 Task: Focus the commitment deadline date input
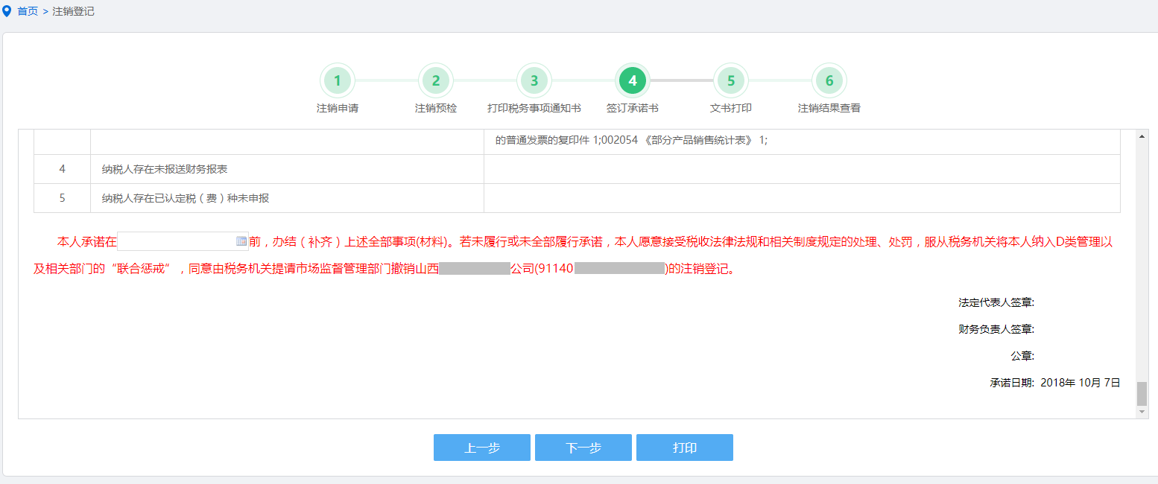(183, 241)
